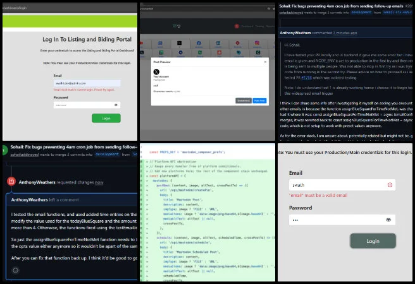This screenshot has height=284, width=415.
Task: Click the red changes-requested review icon
Action: click(11, 181)
